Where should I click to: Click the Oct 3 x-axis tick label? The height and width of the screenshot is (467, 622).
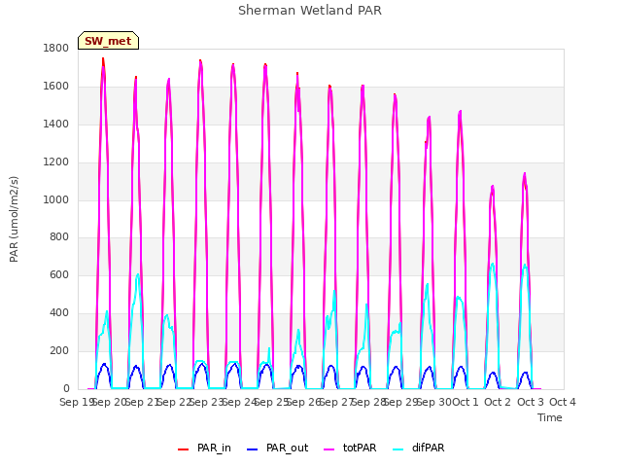coord(530,402)
